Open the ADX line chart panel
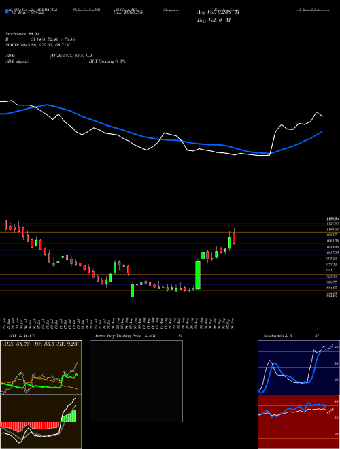The width and height of the screenshot is (340, 449). tap(41, 367)
